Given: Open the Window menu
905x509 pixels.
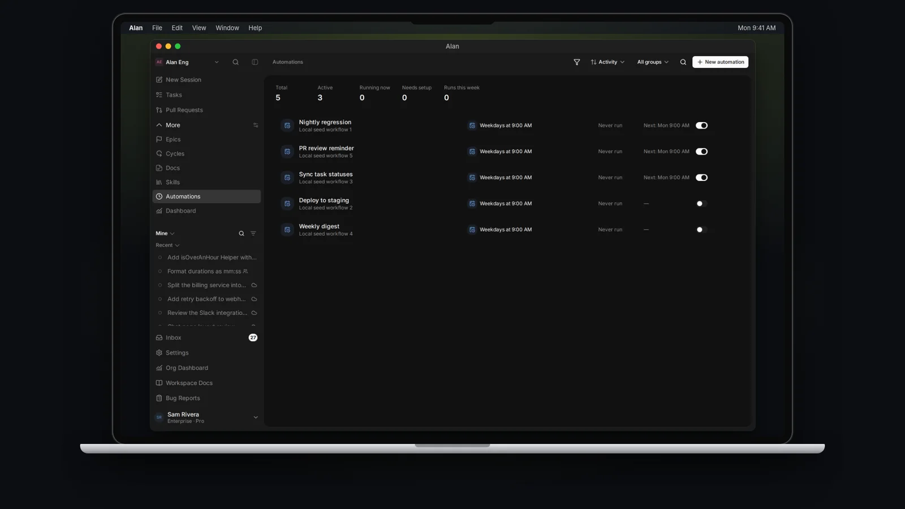Looking at the screenshot, I should pos(227,28).
